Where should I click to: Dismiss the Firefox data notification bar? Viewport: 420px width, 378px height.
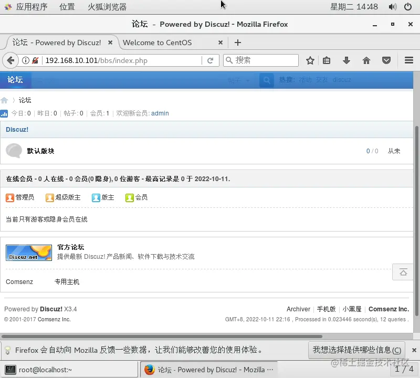coord(414,350)
